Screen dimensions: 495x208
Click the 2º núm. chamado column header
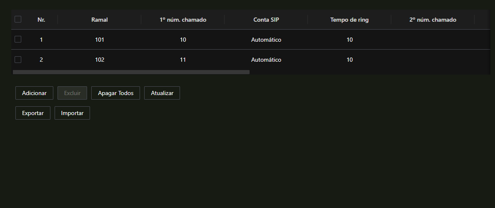(433, 20)
